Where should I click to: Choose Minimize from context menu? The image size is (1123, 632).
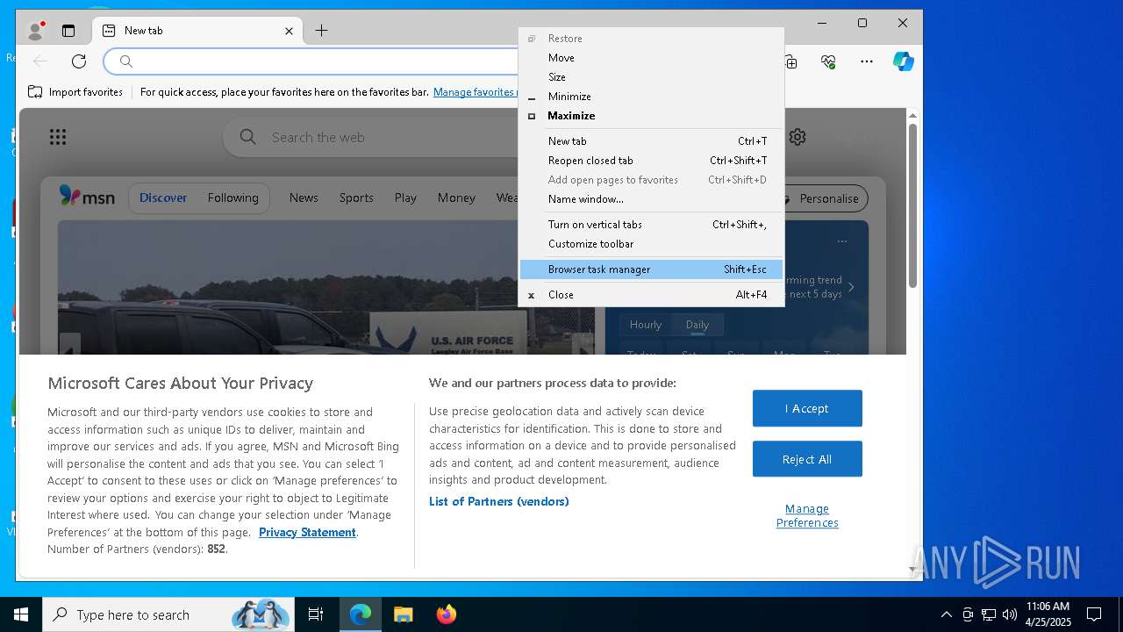651,97
